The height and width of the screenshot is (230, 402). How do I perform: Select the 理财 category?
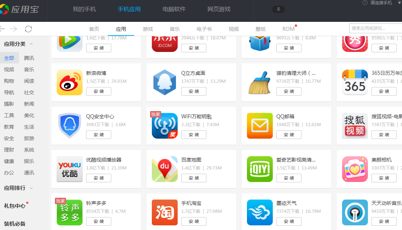[9, 150]
